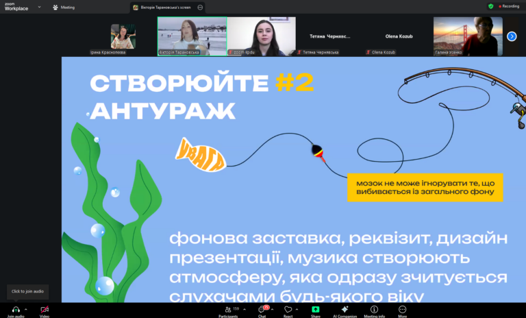This screenshot has height=318, width=526.
Task: Expand audio options caret next to Join audio
Action: coord(26,309)
